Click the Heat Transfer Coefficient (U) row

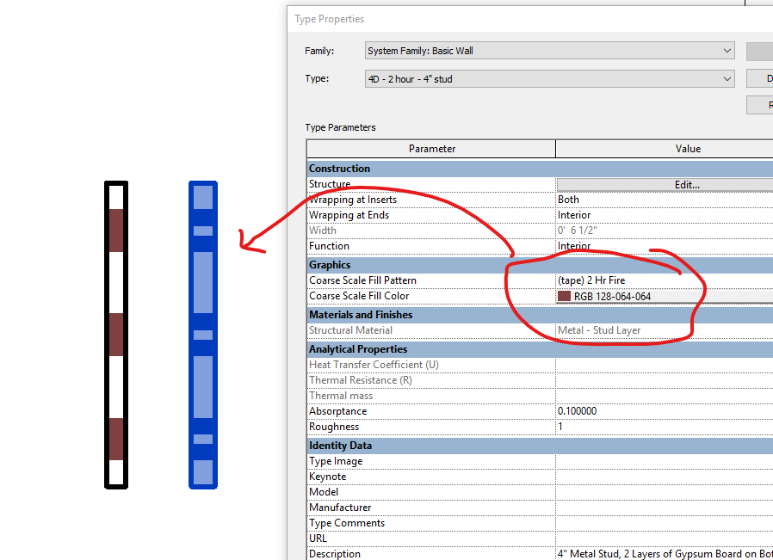[540, 365]
